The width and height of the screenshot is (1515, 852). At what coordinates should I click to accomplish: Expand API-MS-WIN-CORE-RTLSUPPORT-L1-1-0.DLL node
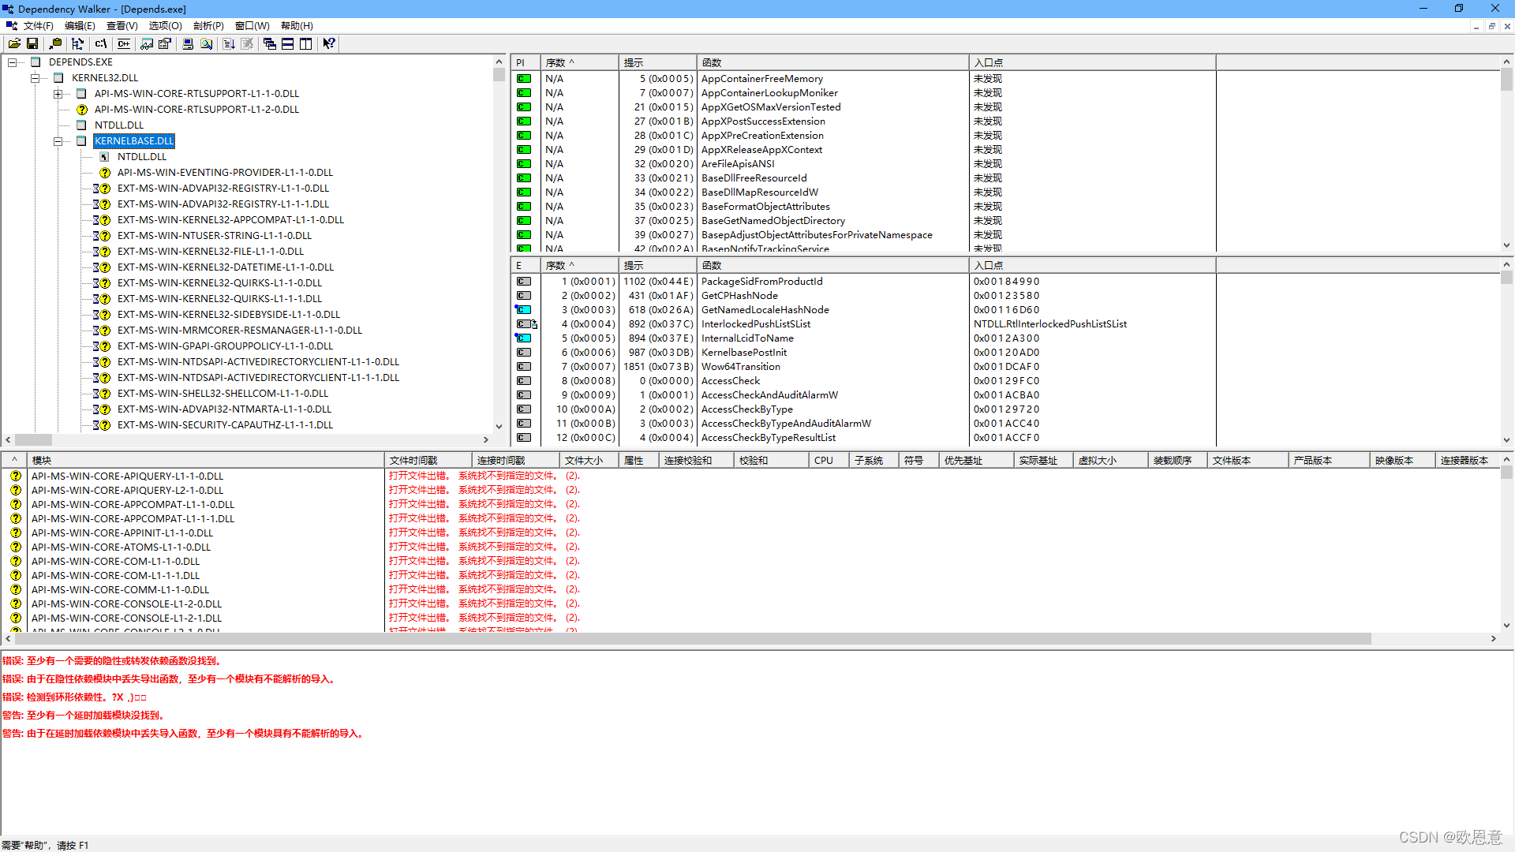coord(58,94)
